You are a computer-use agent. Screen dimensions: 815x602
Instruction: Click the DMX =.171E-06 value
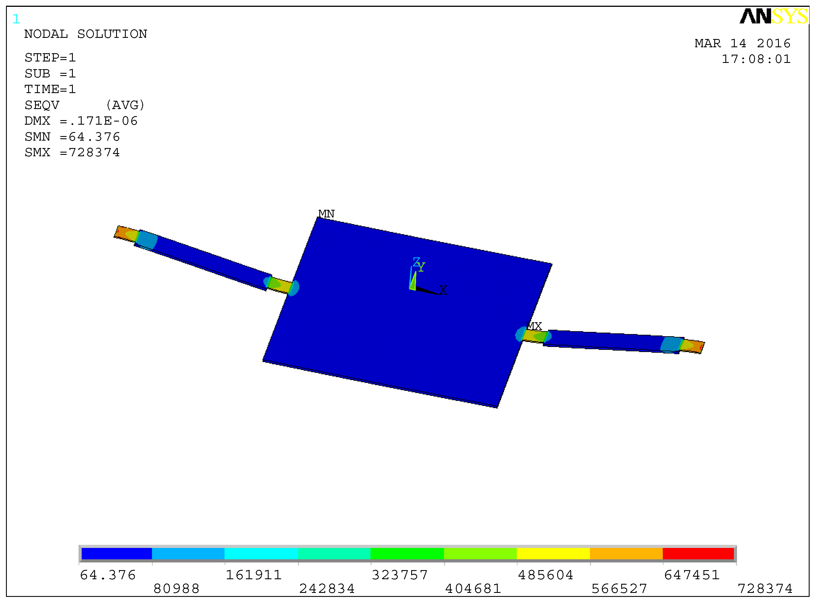(81, 121)
